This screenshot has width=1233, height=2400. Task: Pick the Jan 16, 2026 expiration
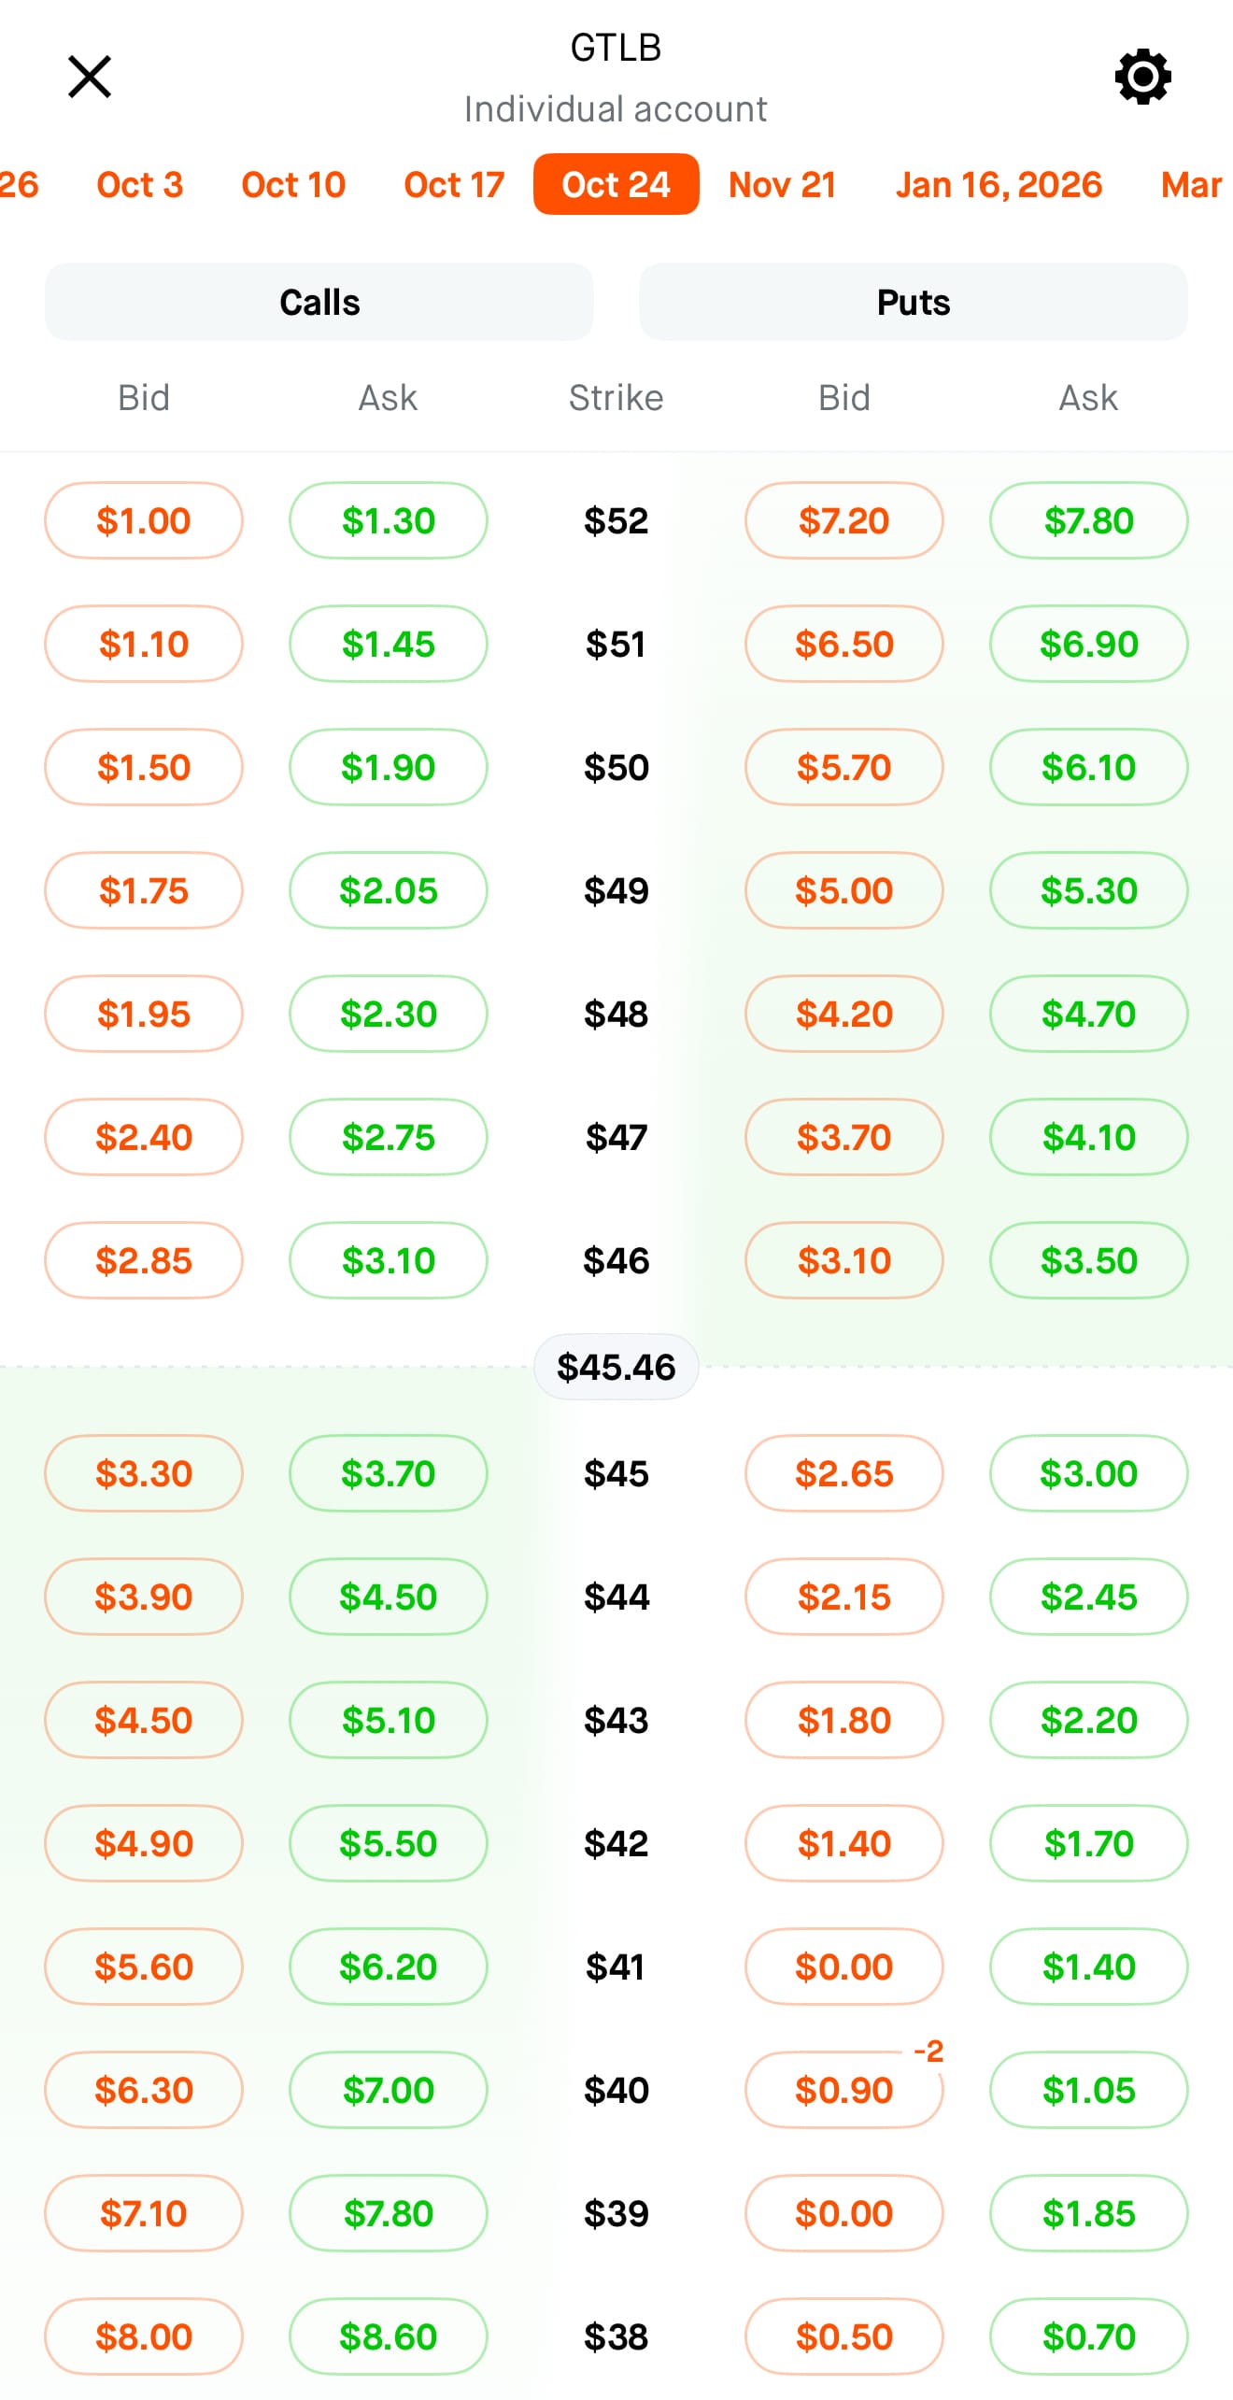click(x=999, y=185)
